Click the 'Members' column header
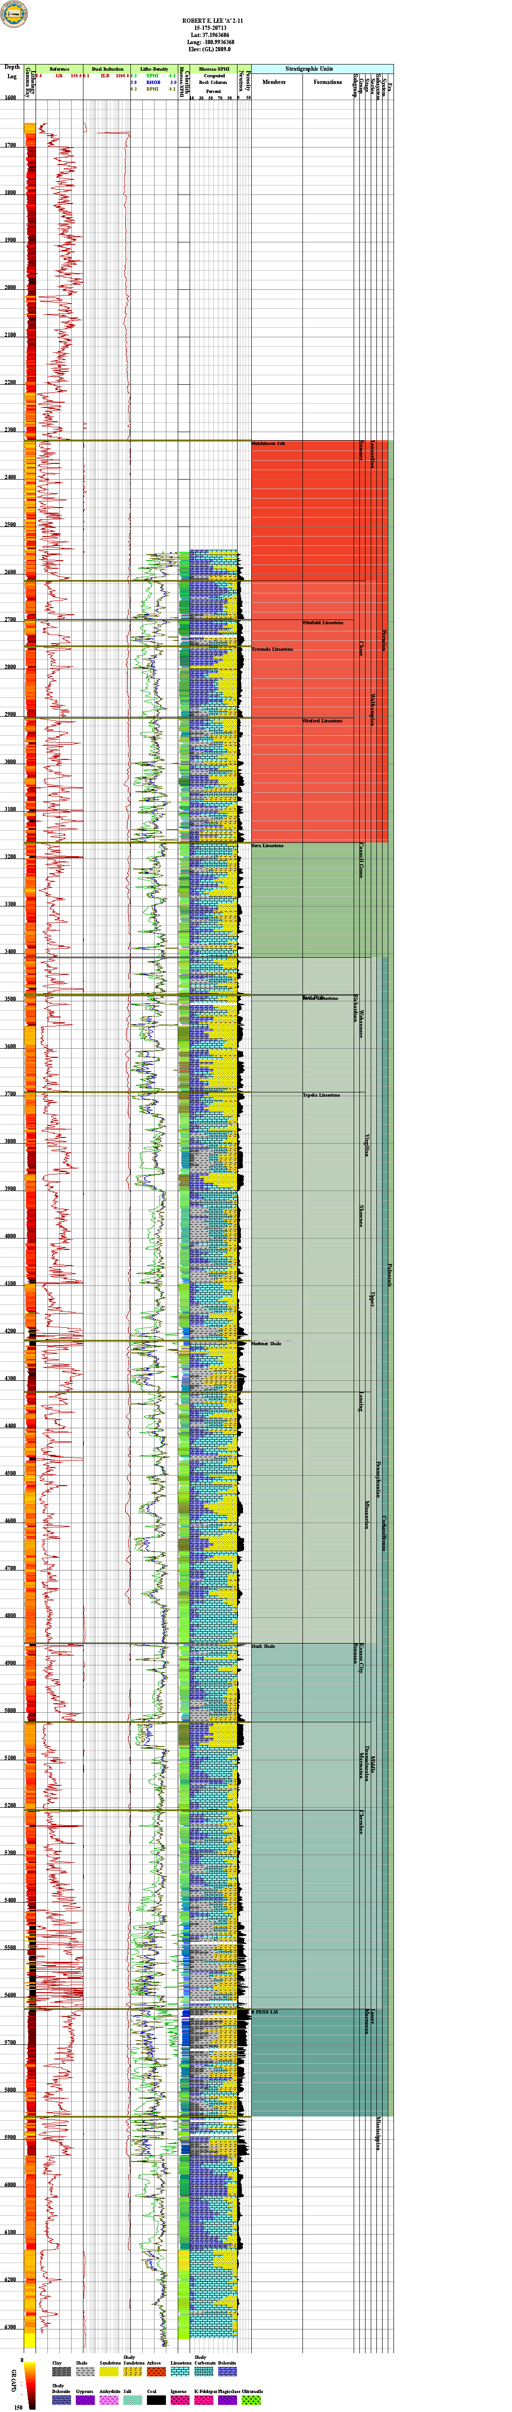The width and height of the screenshot is (512, 2412). click(274, 83)
